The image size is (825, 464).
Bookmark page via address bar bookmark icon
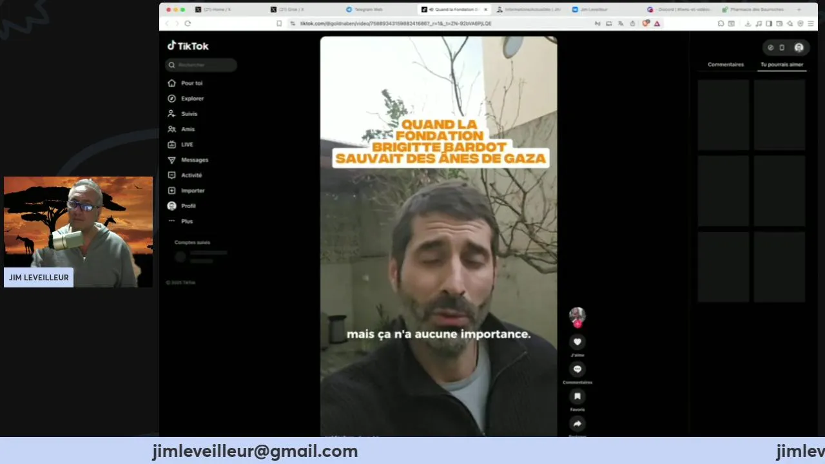[x=279, y=23]
